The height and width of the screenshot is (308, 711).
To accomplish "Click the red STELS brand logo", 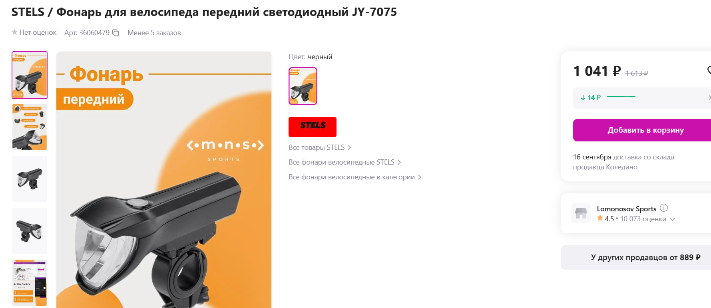I will pyautogui.click(x=313, y=127).
